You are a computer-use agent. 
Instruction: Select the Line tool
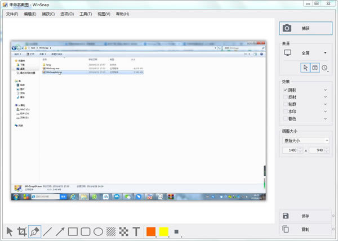47,231
